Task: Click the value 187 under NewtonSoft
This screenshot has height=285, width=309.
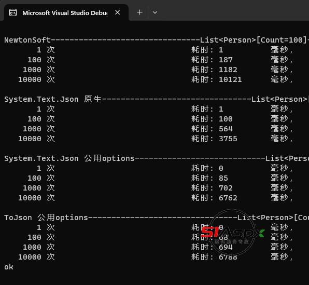Action: coord(226,60)
